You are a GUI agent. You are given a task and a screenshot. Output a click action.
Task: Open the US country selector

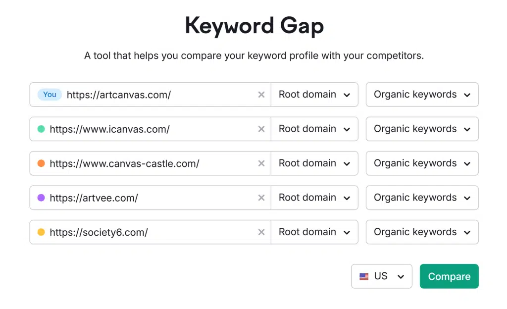(382, 276)
